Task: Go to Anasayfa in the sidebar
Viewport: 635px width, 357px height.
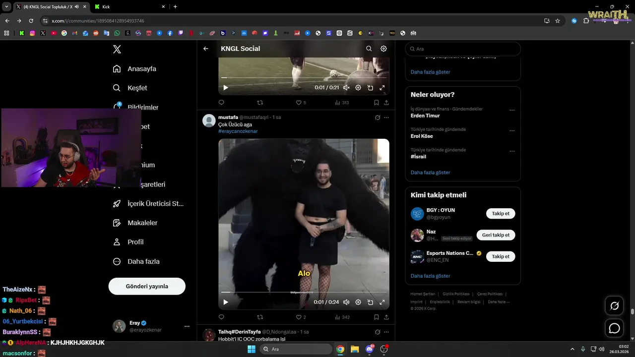Action: (x=134, y=69)
